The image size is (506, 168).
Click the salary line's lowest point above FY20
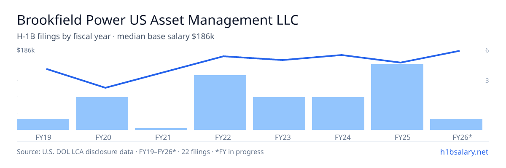105,88
